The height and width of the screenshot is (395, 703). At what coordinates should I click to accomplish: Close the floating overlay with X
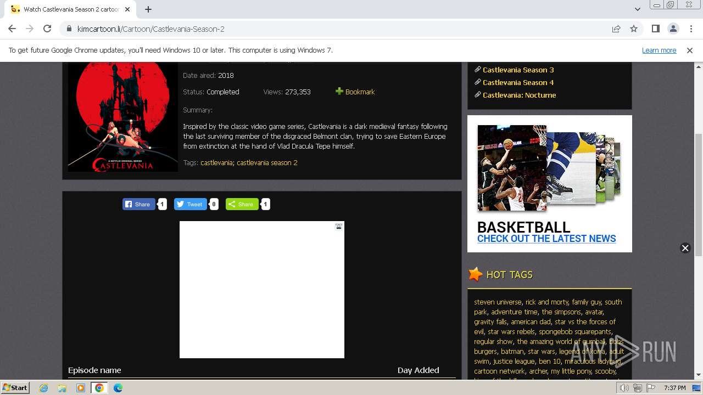[x=685, y=248]
